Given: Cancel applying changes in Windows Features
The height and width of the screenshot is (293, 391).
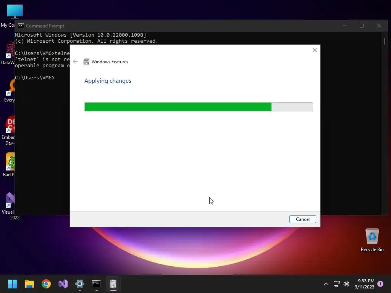Looking at the screenshot, I should 302,219.
